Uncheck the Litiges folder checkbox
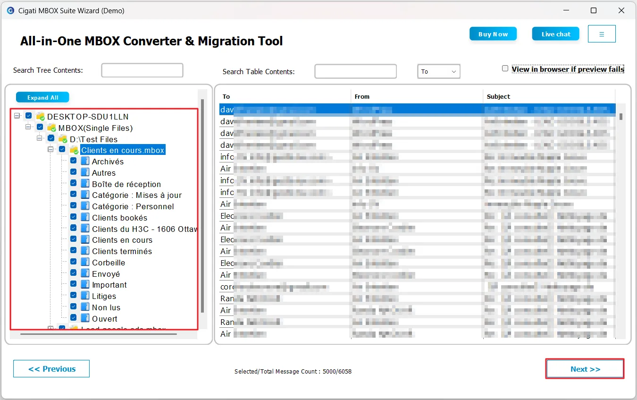This screenshot has height=400, width=637. coord(74,295)
